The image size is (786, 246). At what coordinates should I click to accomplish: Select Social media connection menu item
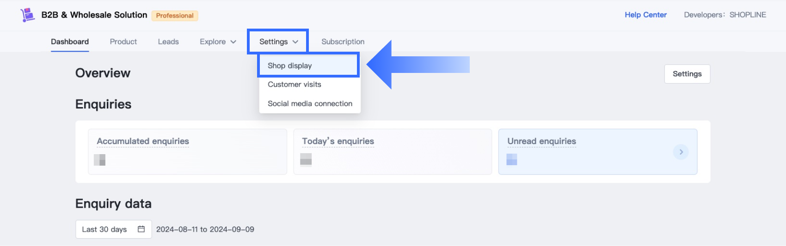pyautogui.click(x=310, y=103)
